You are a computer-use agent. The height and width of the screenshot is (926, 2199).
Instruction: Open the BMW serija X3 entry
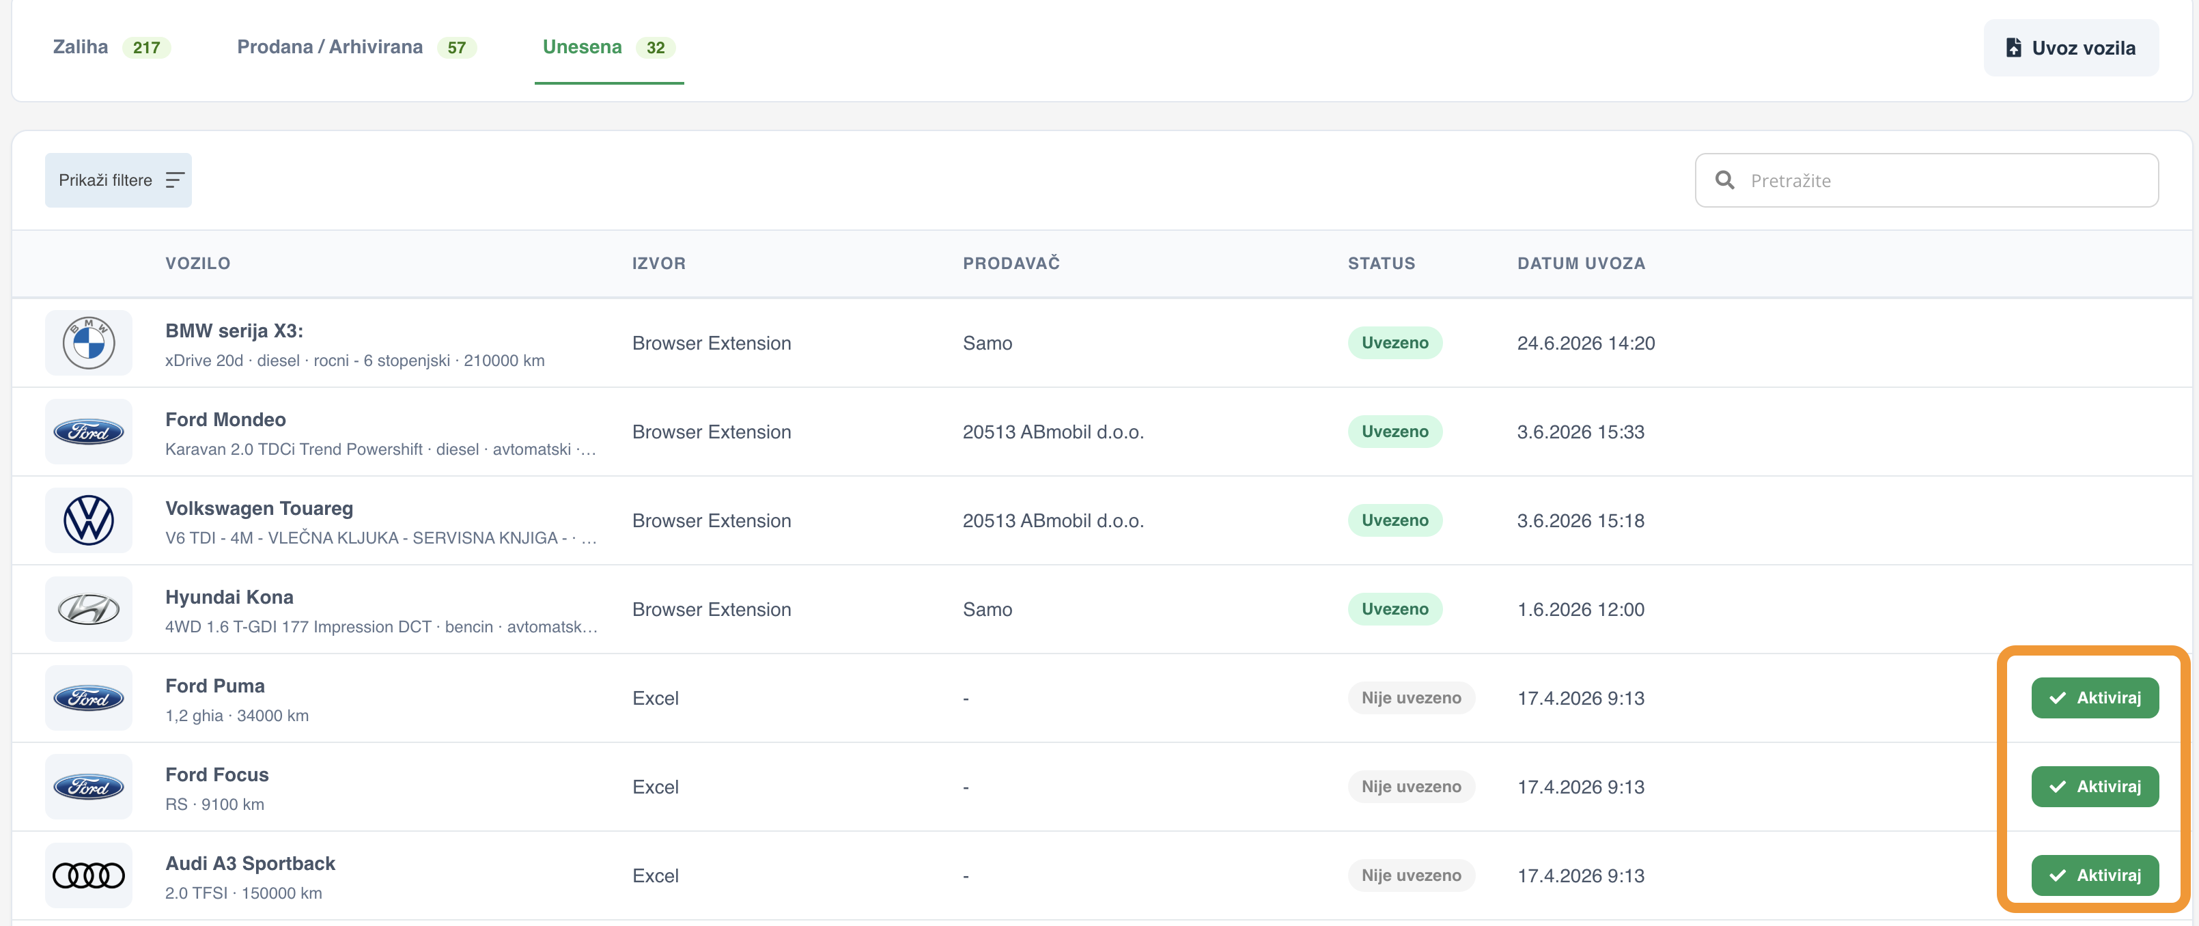(x=234, y=331)
